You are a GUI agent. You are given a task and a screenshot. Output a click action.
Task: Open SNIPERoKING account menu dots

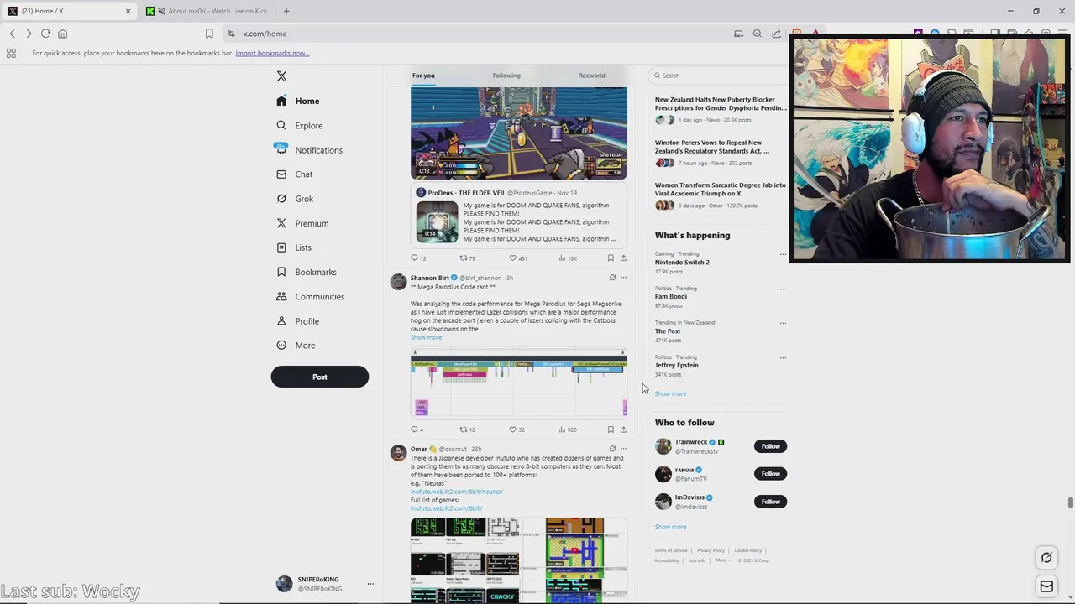click(x=370, y=584)
